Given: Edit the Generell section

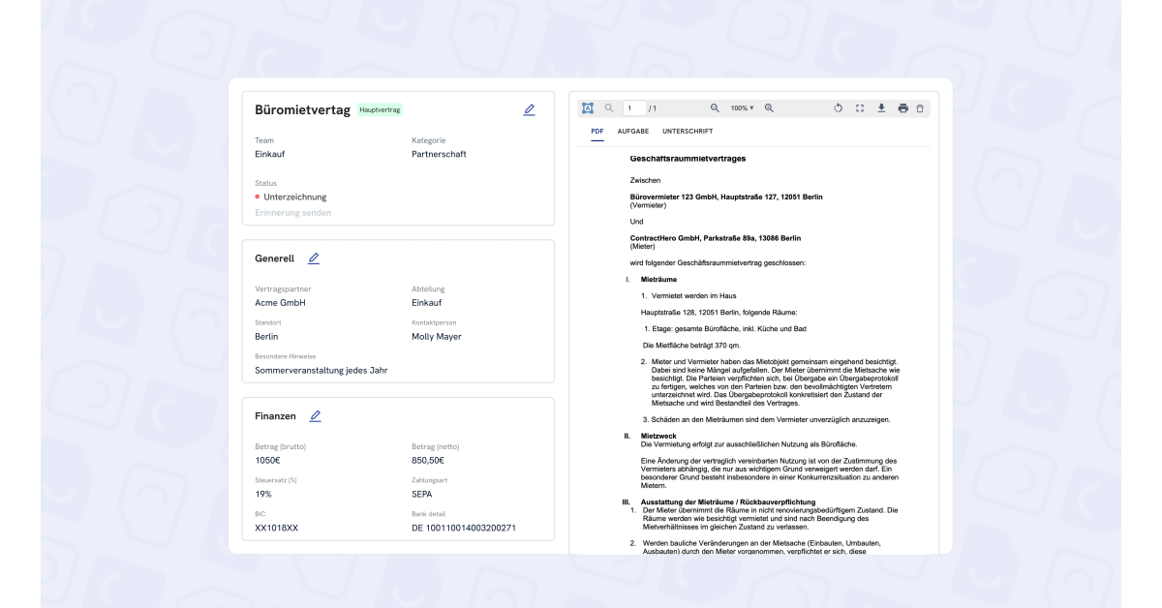Looking at the screenshot, I should (x=314, y=258).
